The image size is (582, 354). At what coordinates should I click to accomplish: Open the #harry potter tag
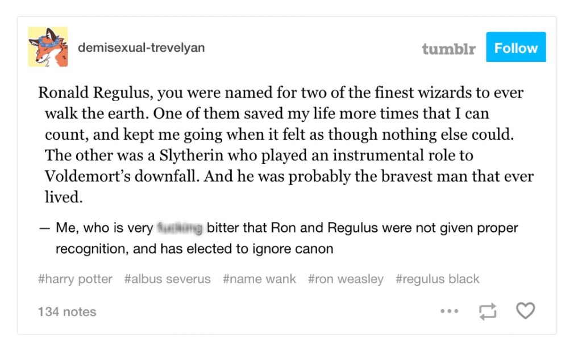75,279
